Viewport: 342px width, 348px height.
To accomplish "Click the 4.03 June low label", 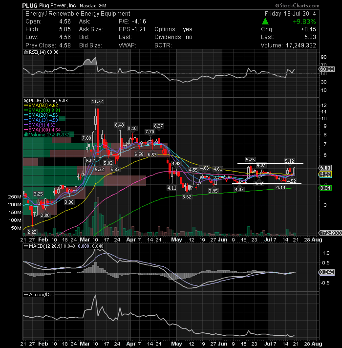I will (239, 189).
